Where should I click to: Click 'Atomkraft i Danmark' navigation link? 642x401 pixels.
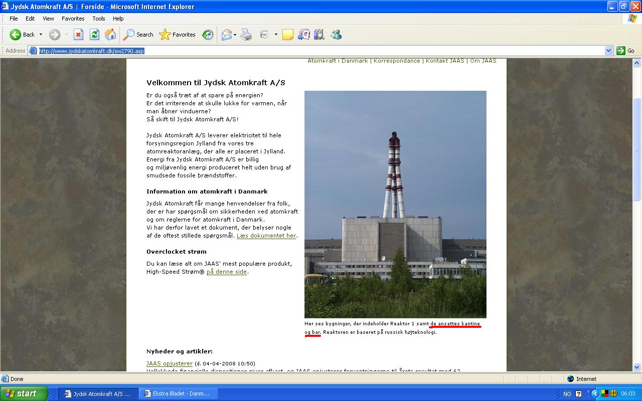tap(338, 61)
